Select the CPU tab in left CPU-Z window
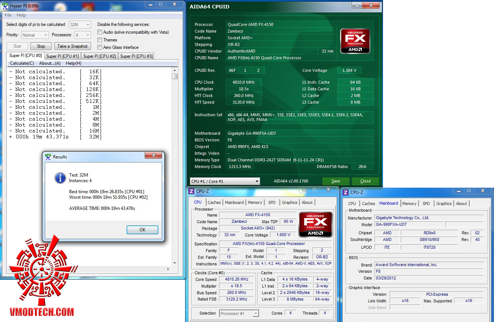 [x=198, y=202]
